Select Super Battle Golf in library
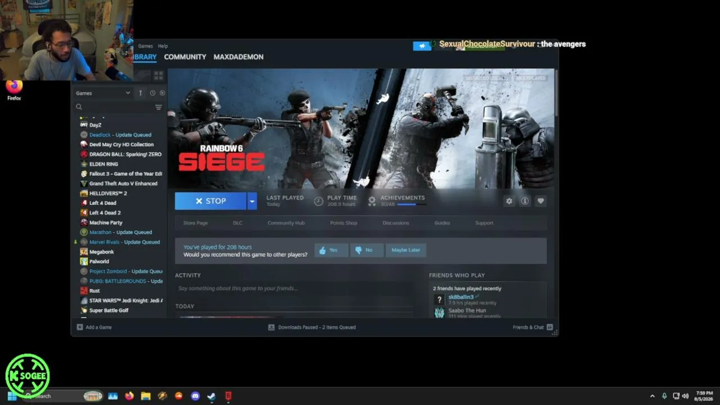The image size is (720, 405). point(109,310)
